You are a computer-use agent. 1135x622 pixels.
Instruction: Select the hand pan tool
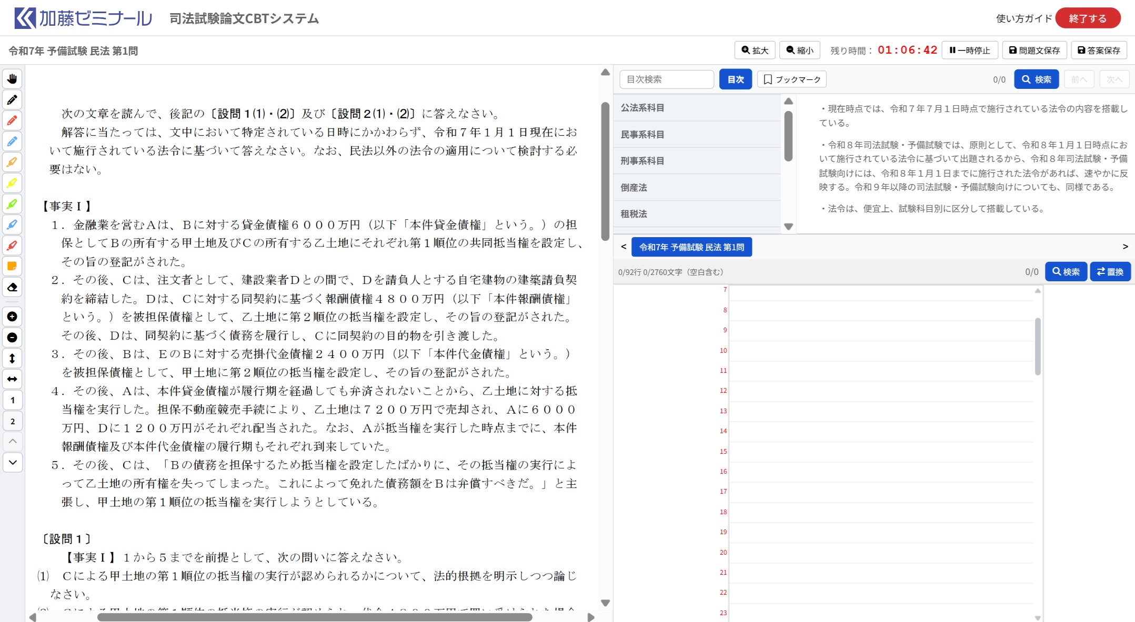(12, 79)
